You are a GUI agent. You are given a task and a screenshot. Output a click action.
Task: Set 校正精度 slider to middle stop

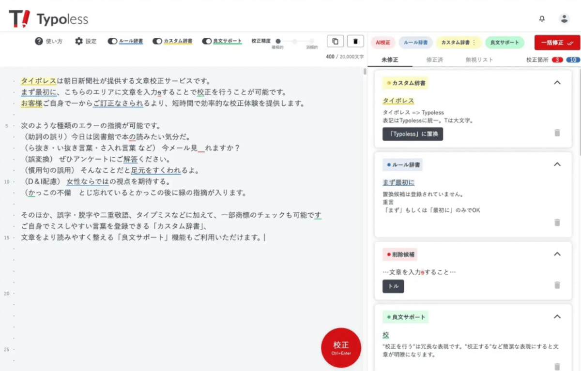[x=294, y=42]
